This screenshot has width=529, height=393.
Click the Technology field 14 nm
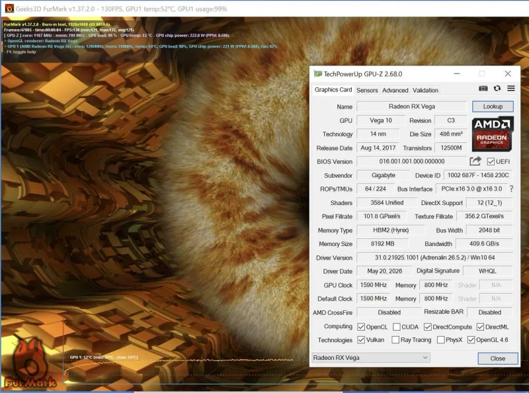coord(378,134)
